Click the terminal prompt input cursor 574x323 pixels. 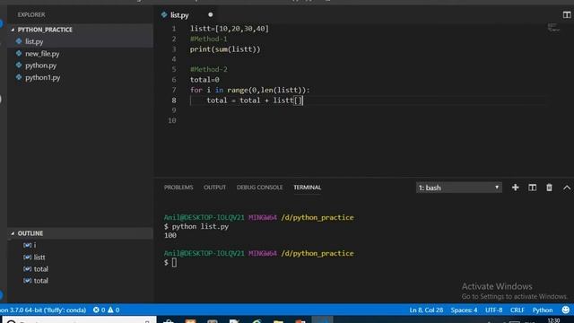point(174,262)
